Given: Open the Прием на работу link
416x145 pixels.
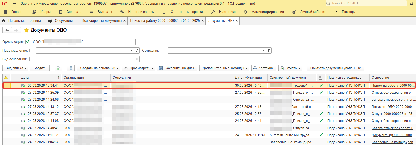Looking at the screenshot, I should (392, 86).
